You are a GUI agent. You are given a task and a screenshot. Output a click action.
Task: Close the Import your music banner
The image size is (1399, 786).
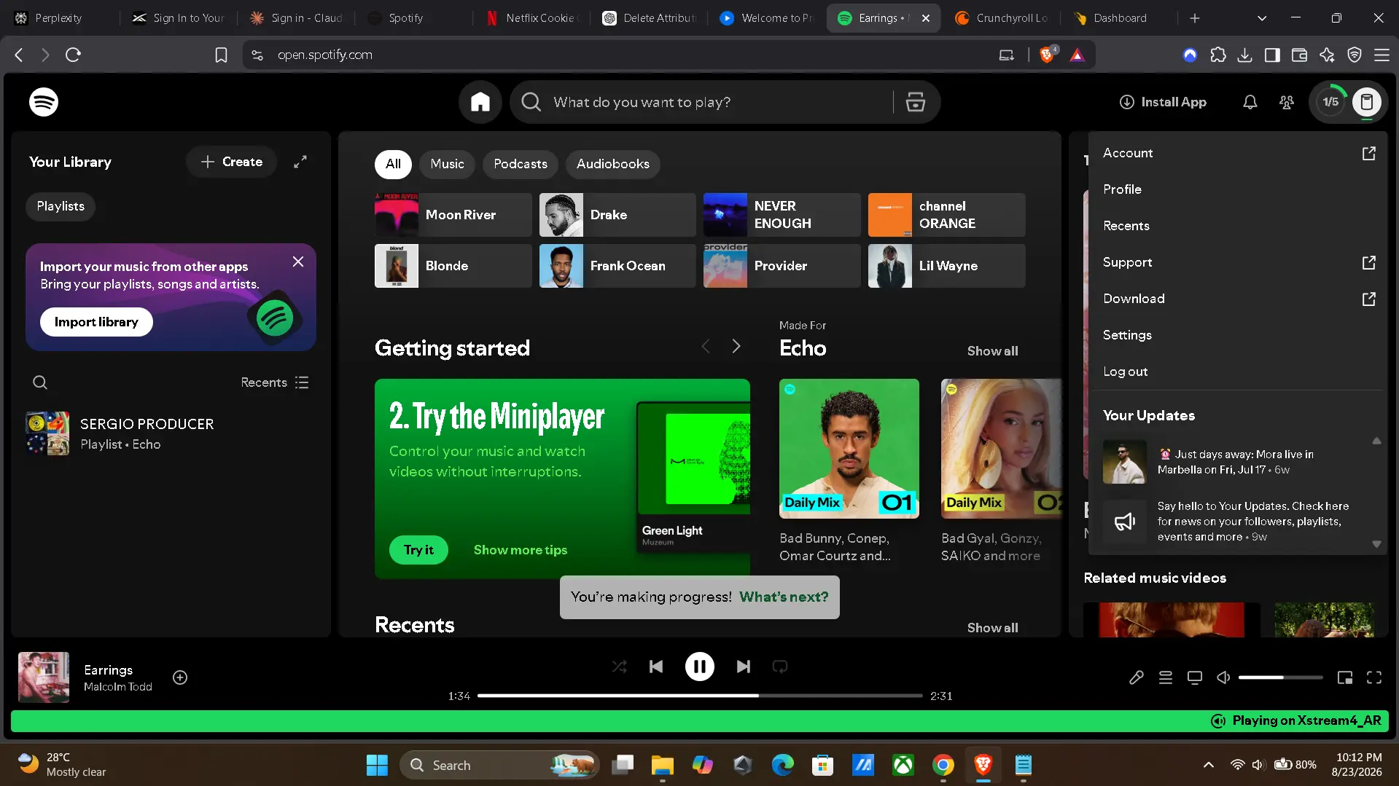(x=298, y=262)
